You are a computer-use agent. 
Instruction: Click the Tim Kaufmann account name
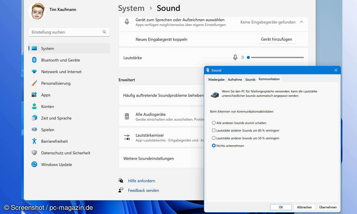click(x=63, y=10)
